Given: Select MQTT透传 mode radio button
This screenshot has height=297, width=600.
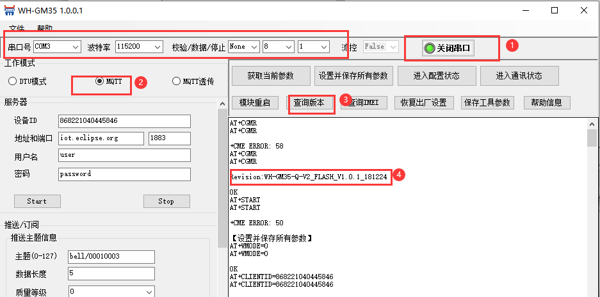Looking at the screenshot, I should pyautogui.click(x=177, y=81).
